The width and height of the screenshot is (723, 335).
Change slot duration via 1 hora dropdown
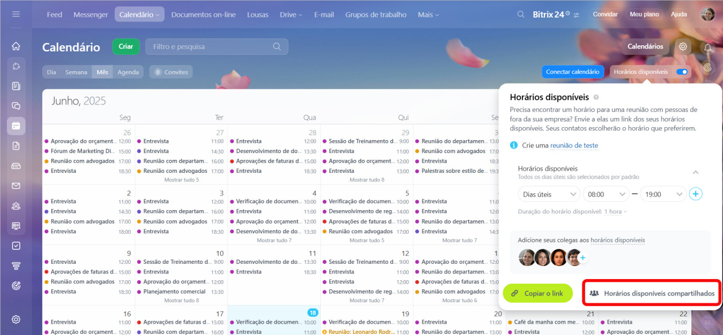tap(615, 212)
